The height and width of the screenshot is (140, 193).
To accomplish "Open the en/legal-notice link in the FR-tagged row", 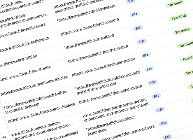I will pos(111,94).
